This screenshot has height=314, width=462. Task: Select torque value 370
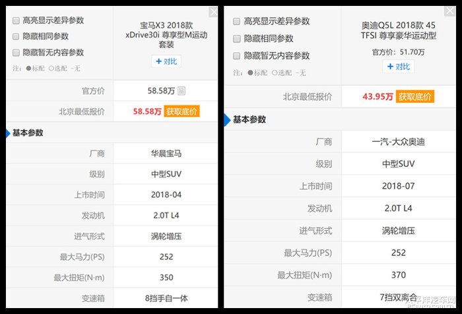[399, 275]
